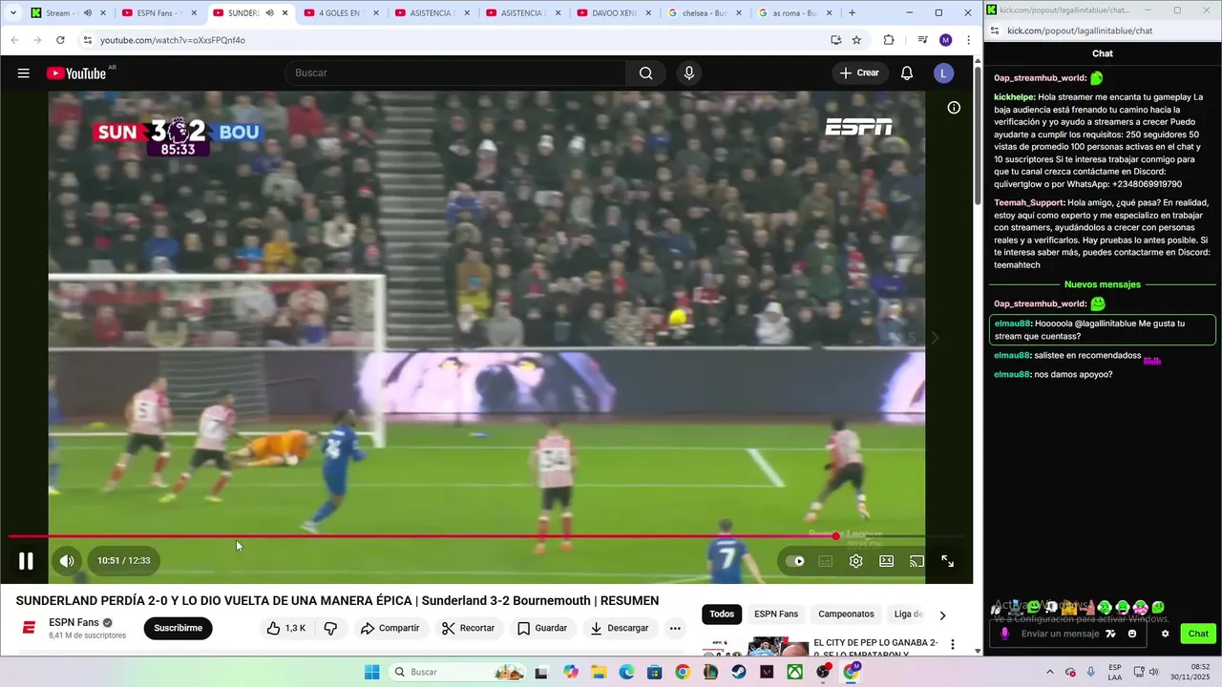Go to the YouTube home logo
Image resolution: width=1222 pixels, height=687 pixels.
tap(76, 73)
